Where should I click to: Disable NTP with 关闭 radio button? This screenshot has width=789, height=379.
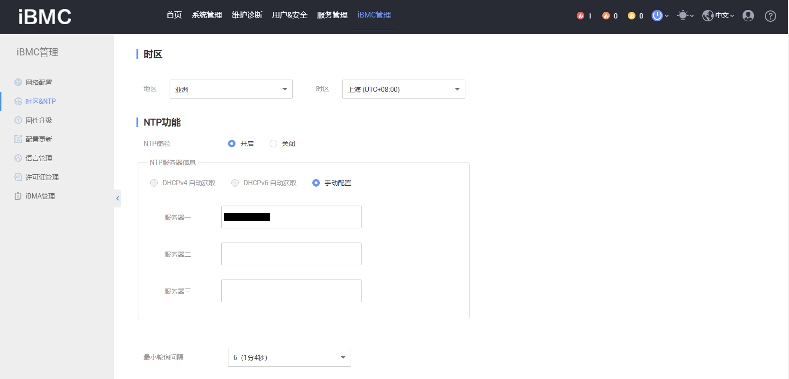pos(273,144)
